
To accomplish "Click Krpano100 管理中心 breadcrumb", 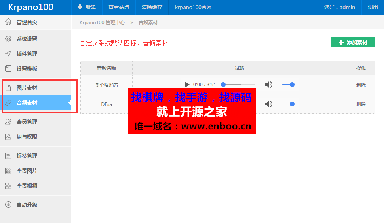I will [102, 23].
